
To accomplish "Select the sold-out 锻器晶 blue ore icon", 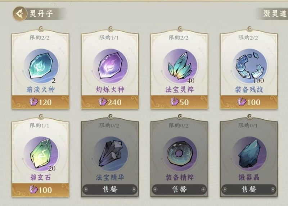I will [x=249, y=154].
